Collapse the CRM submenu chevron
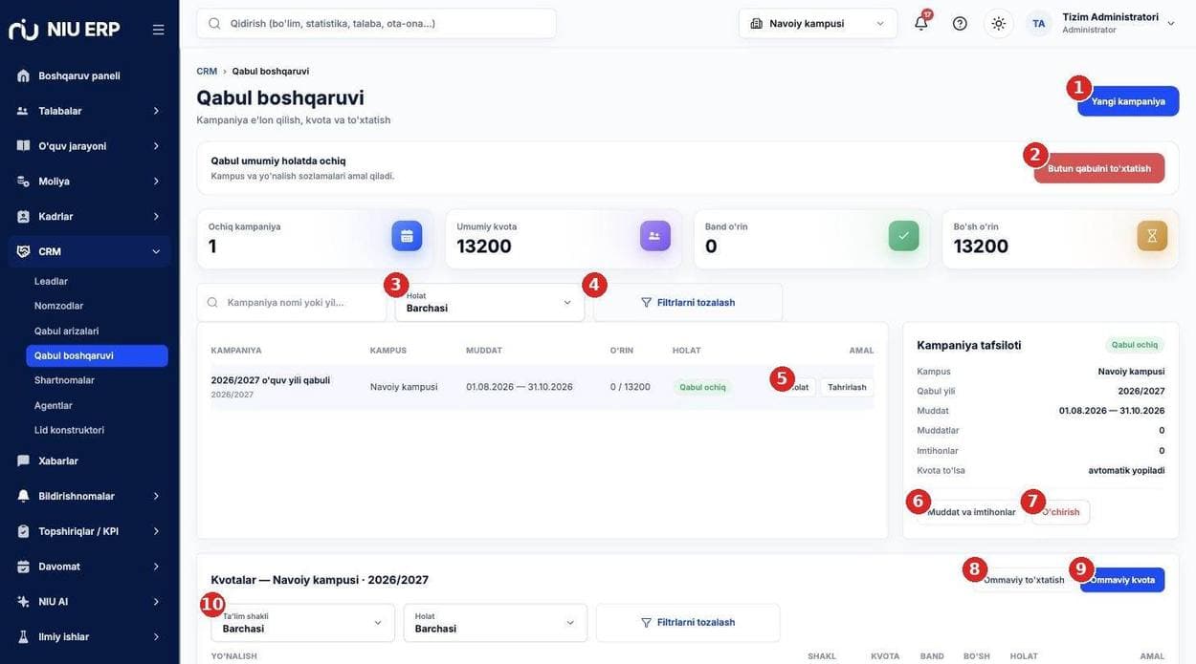This screenshot has width=1196, height=664. (x=156, y=251)
